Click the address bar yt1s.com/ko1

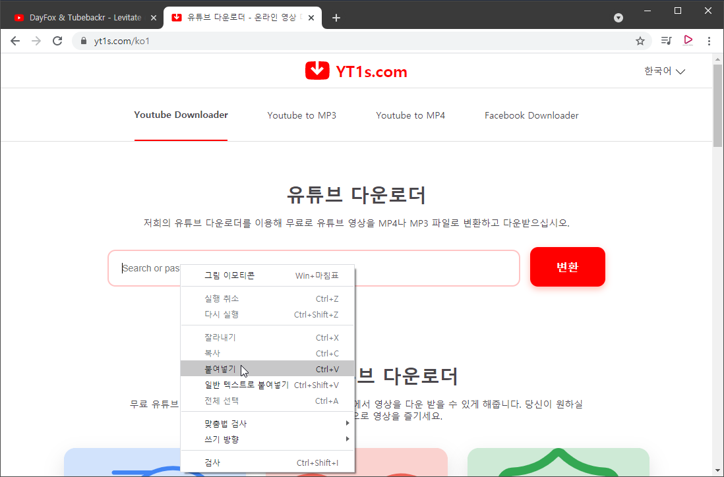pos(360,41)
